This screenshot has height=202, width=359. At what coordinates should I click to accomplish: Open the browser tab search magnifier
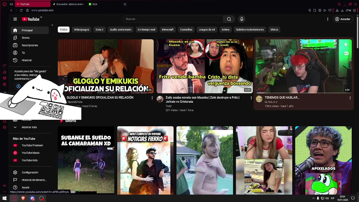coord(339,4)
